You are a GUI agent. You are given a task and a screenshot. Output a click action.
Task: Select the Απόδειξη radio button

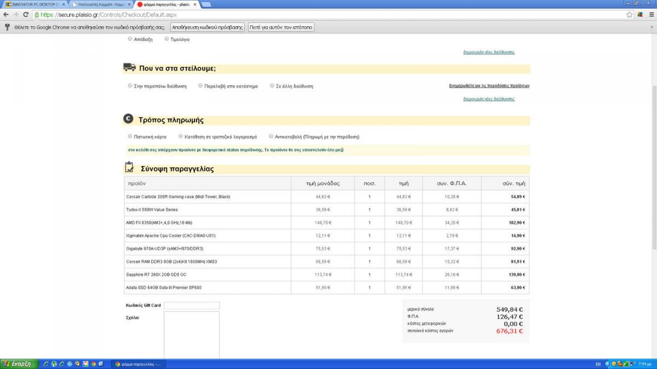(x=130, y=39)
